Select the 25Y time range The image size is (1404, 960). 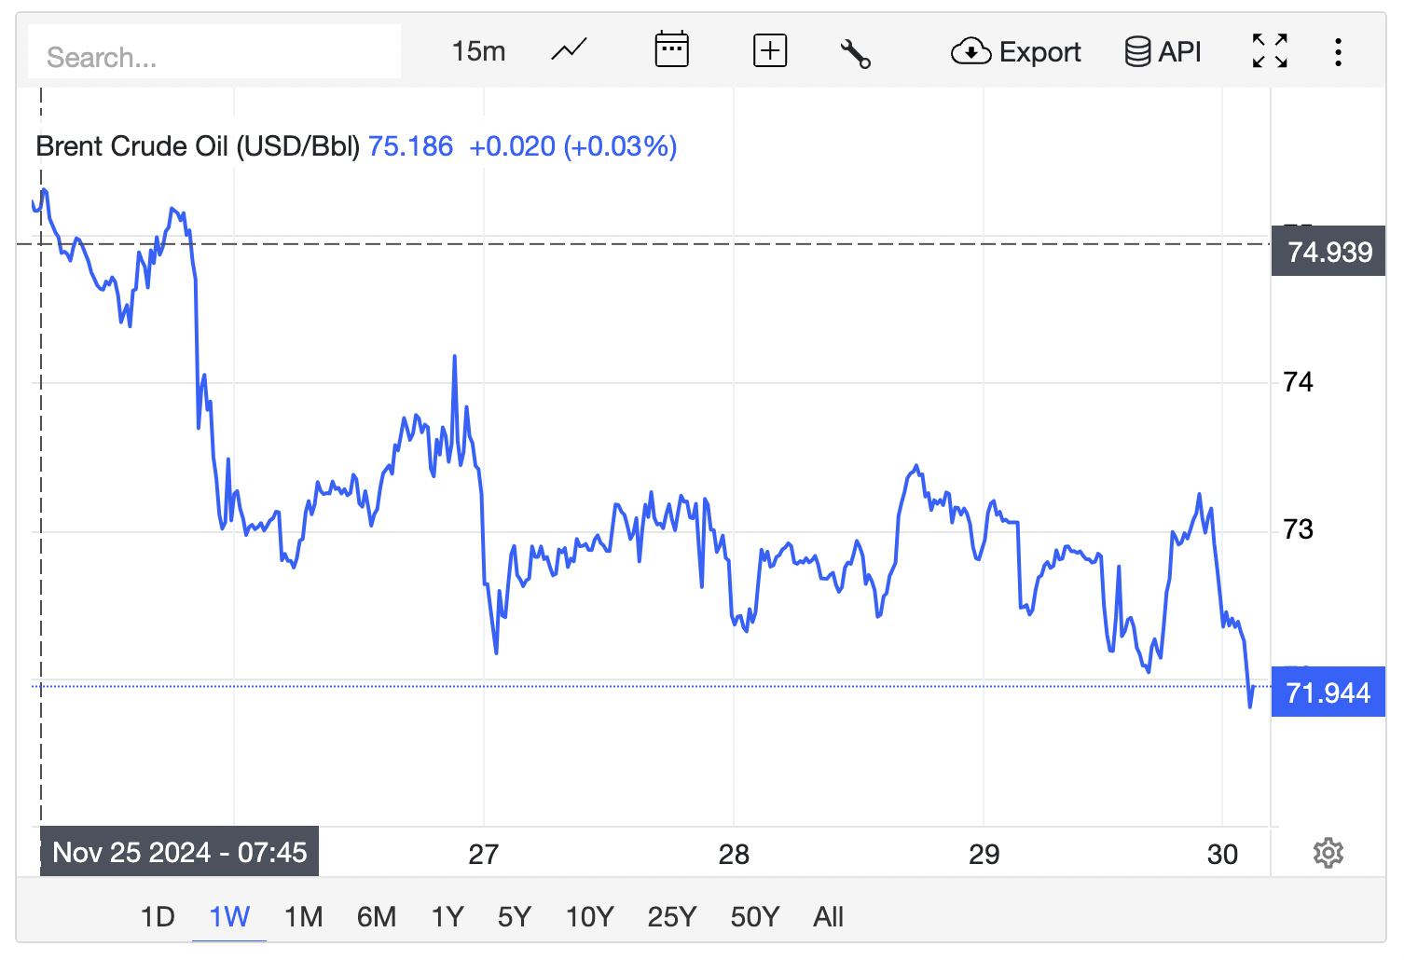pos(671,917)
